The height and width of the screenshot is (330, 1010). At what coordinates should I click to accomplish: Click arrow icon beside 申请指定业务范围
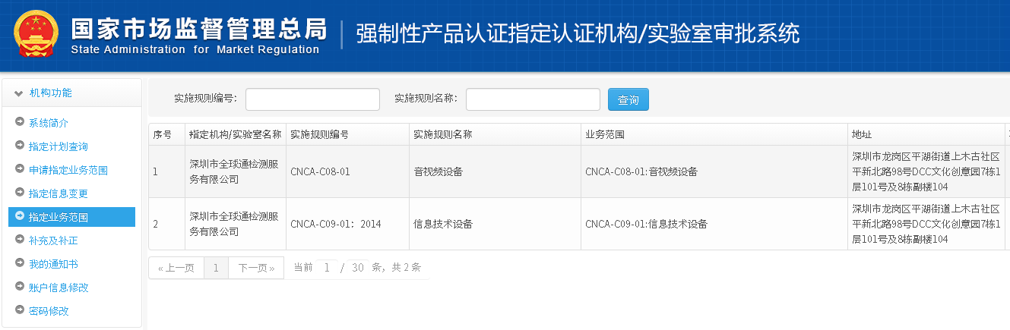(x=20, y=169)
